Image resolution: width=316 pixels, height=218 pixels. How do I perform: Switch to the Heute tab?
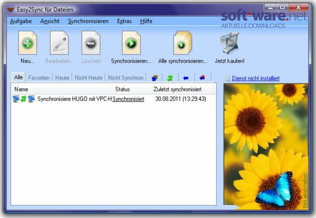[62, 78]
